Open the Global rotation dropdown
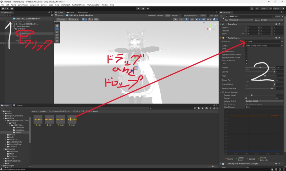 tap(73, 19)
